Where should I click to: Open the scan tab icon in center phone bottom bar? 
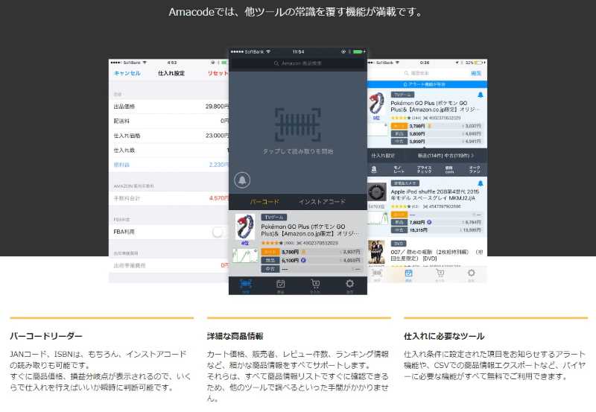[x=246, y=285]
